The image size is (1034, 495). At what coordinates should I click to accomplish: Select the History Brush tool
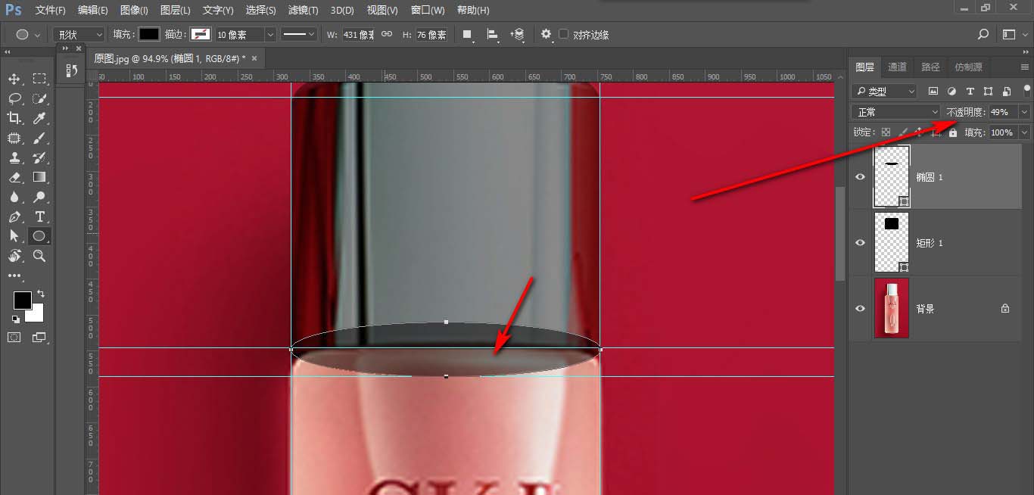click(x=39, y=157)
